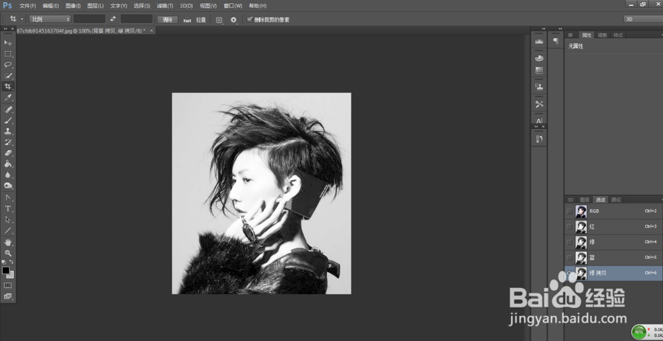Open the 窗口(W) menu
This screenshot has height=341, width=663.
tap(233, 6)
